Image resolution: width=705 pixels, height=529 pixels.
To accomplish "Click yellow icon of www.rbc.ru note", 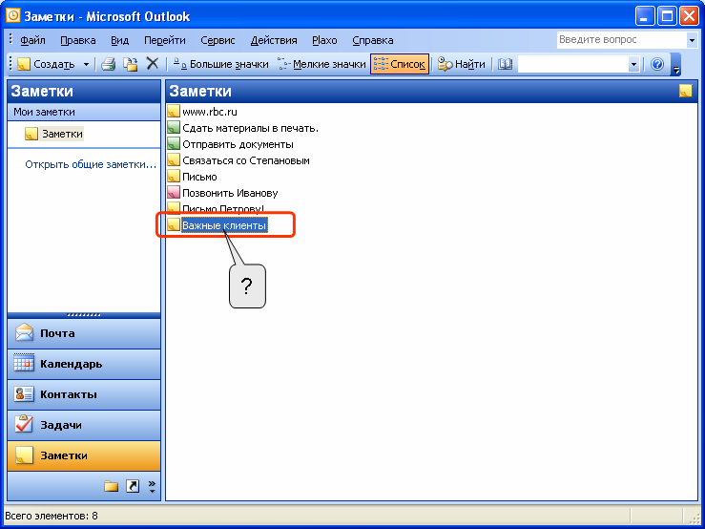I will 174,112.
